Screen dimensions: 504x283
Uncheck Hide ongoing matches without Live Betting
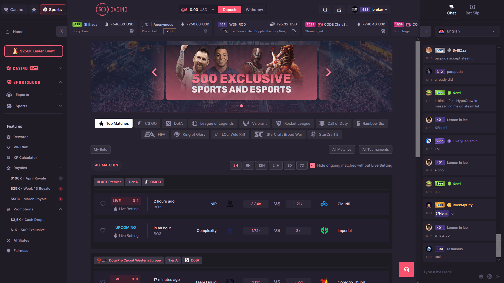(x=312, y=165)
